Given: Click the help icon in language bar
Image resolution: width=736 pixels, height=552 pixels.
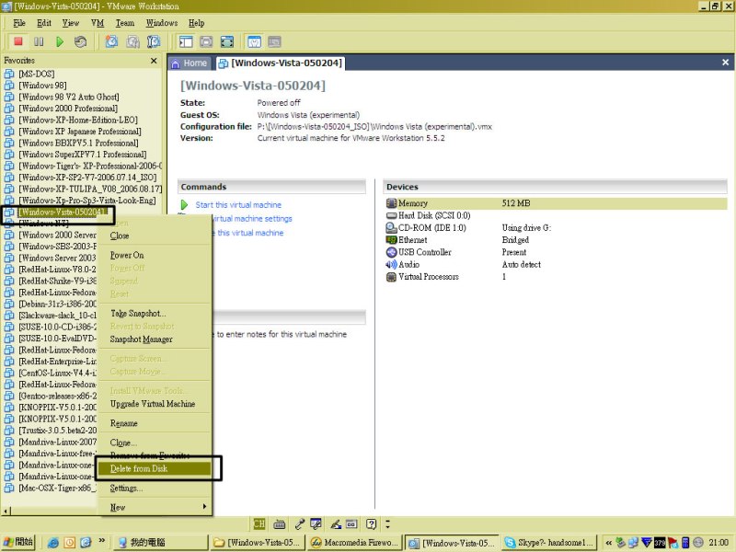Looking at the screenshot, I should 372,523.
